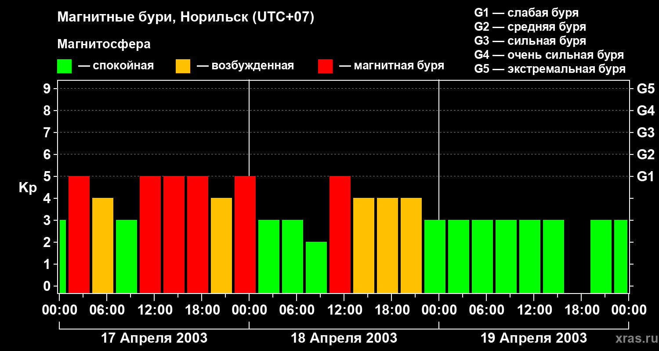The height and width of the screenshot is (351, 659).
Task: Click the G3 label on right axis
Action: (645, 133)
